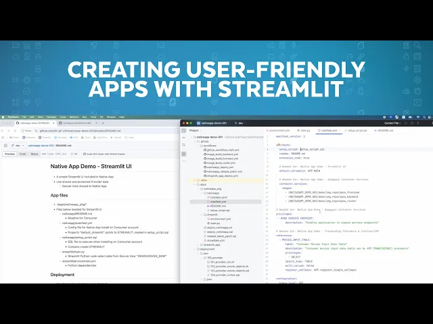Open the Control Center icon in menu bar
This screenshot has height=324, width=433.
point(430,117)
